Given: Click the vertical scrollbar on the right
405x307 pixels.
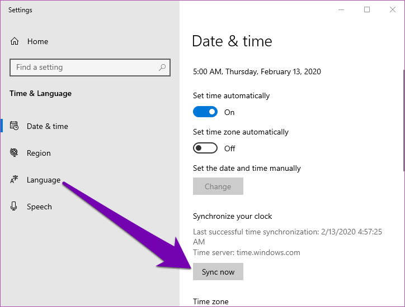Looking at the screenshot, I should [x=402, y=120].
